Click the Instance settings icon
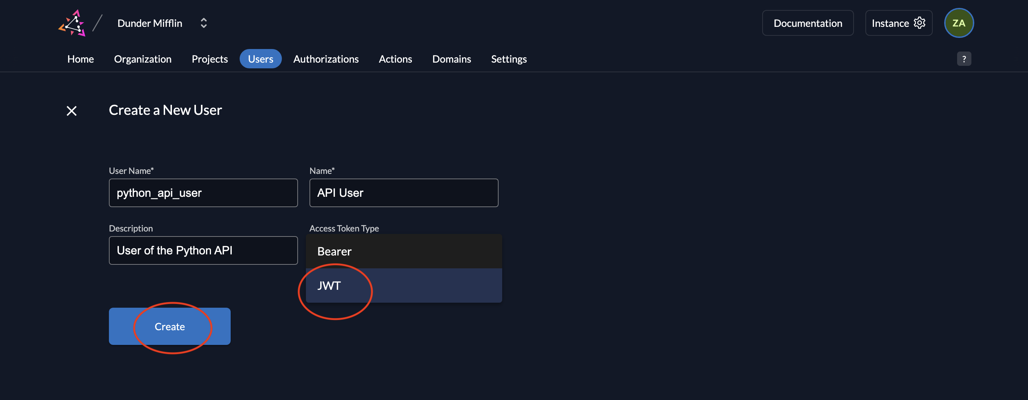The height and width of the screenshot is (400, 1028). (920, 22)
